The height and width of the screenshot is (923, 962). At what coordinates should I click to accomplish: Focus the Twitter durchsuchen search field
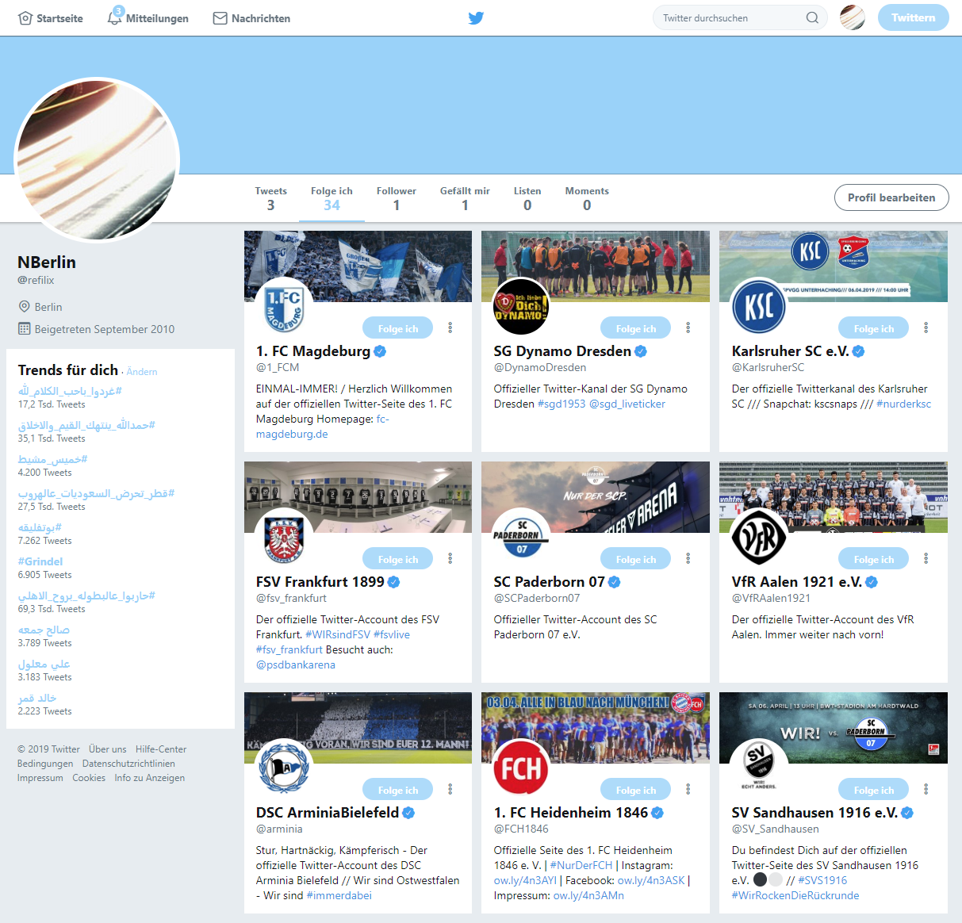point(740,17)
